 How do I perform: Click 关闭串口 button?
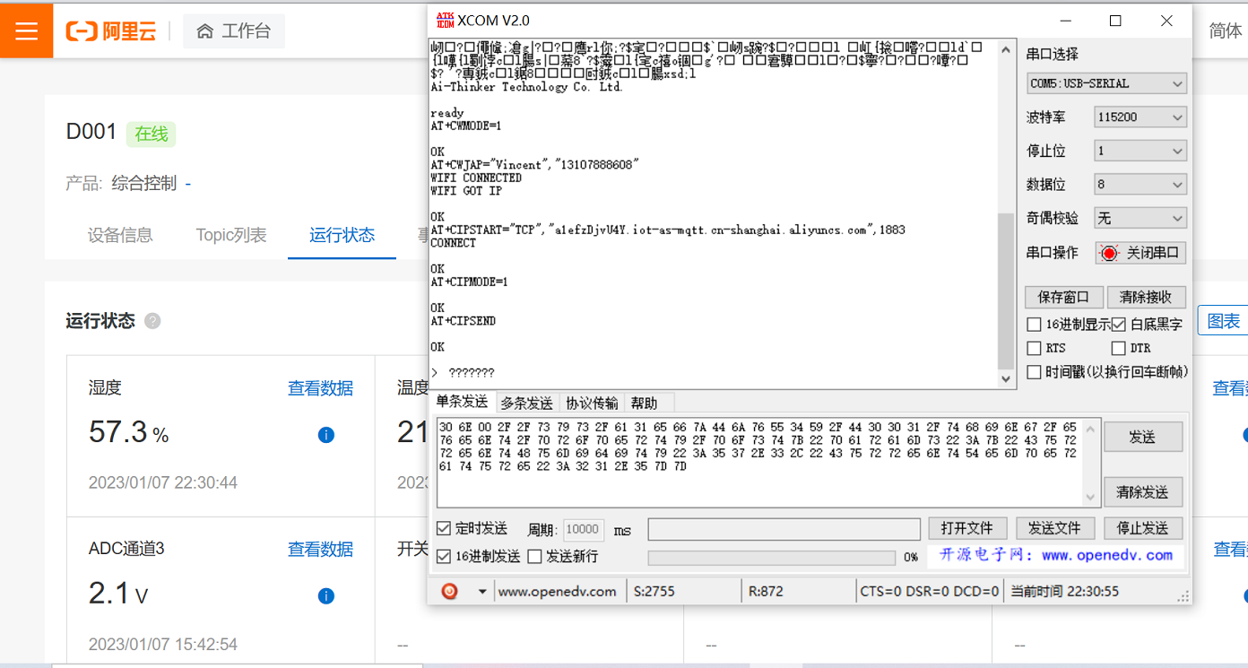1140,253
